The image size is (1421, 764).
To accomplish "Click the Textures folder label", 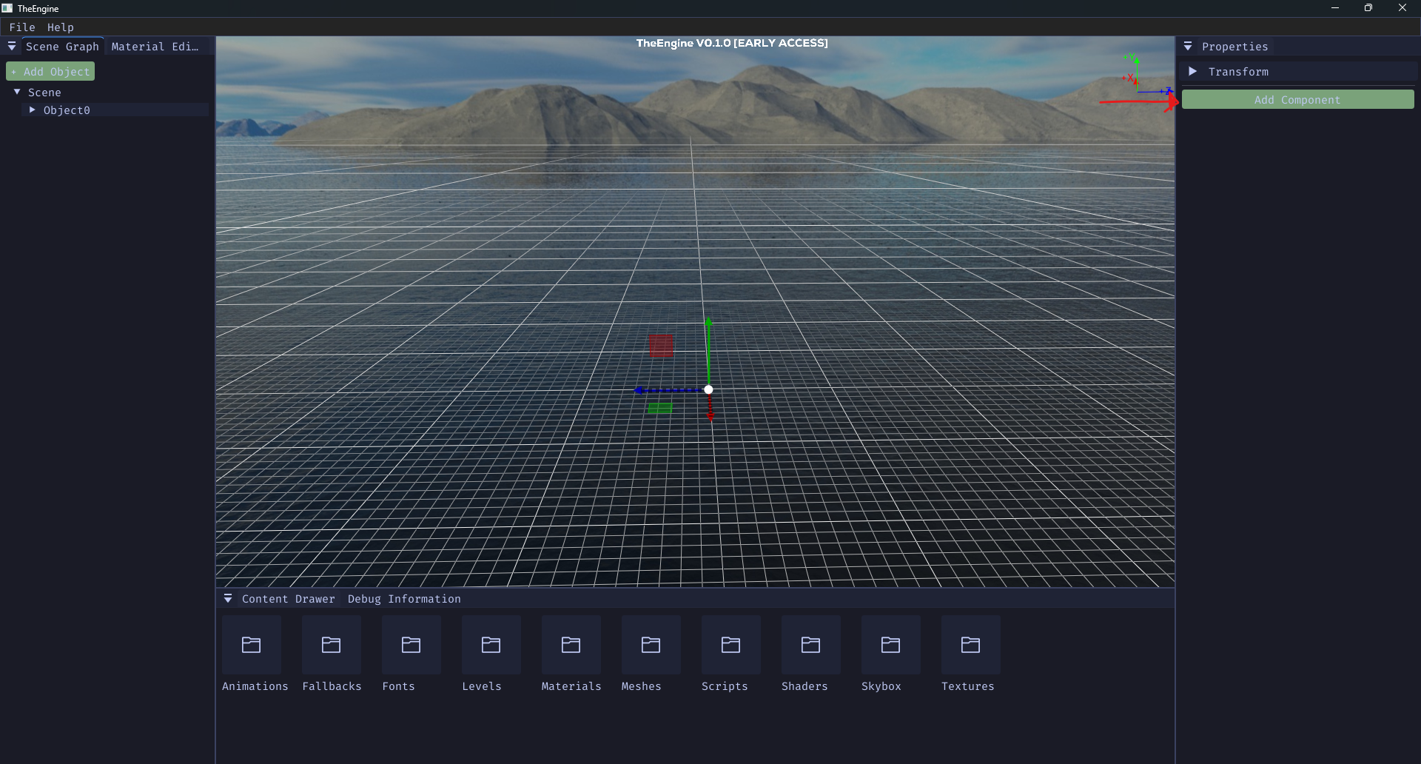I will pyautogui.click(x=967, y=686).
